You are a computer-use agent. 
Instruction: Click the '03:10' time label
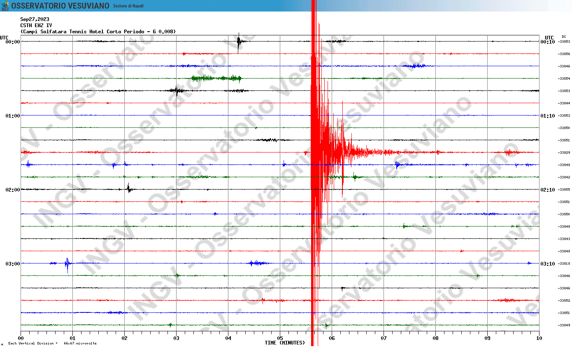click(x=548, y=264)
